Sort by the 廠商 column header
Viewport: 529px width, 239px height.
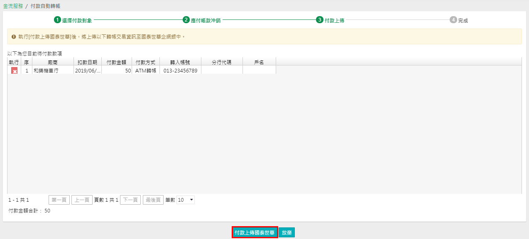[x=53, y=62]
